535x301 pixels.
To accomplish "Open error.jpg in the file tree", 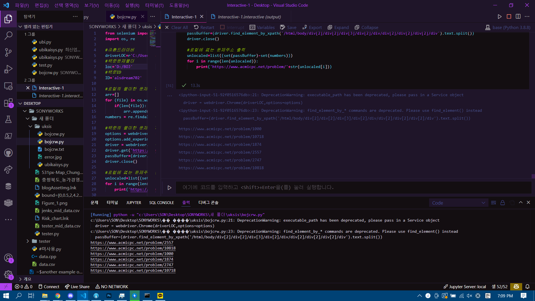I will tap(53, 157).
